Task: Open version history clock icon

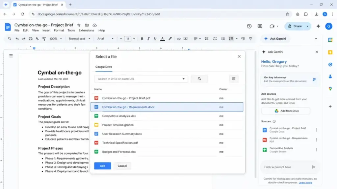Action: pyautogui.click(x=249, y=26)
